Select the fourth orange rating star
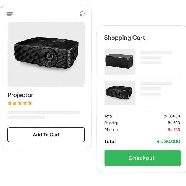Screen dimensions: 186x186 coord(25,103)
